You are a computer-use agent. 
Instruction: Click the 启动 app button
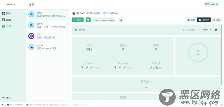189,30
